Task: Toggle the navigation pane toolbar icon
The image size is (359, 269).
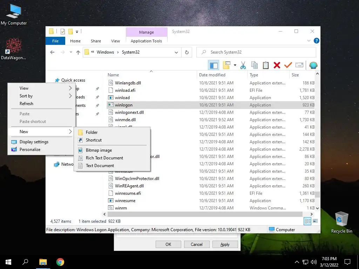Action: point(214,65)
